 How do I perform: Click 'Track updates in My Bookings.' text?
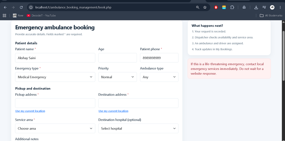[x=213, y=49]
